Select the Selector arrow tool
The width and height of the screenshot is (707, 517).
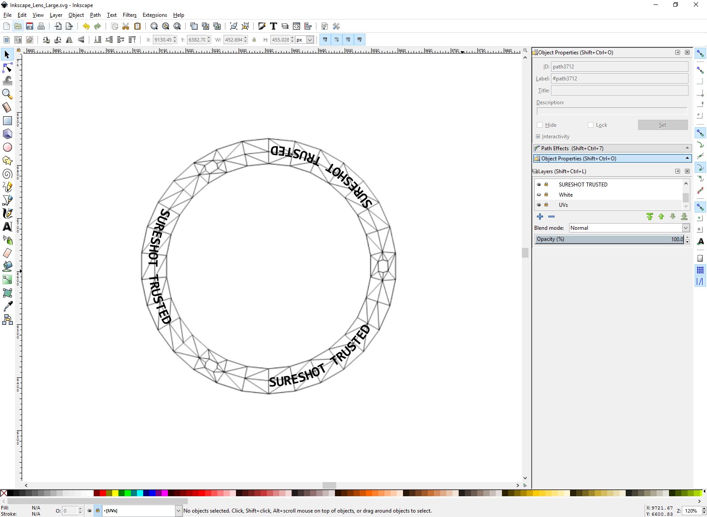pyautogui.click(x=7, y=54)
